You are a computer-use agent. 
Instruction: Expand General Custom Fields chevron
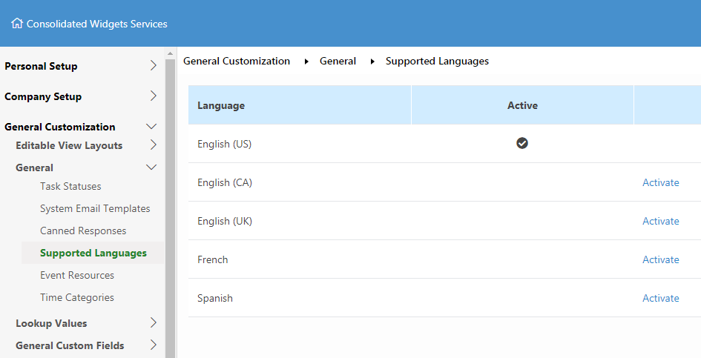tap(154, 345)
